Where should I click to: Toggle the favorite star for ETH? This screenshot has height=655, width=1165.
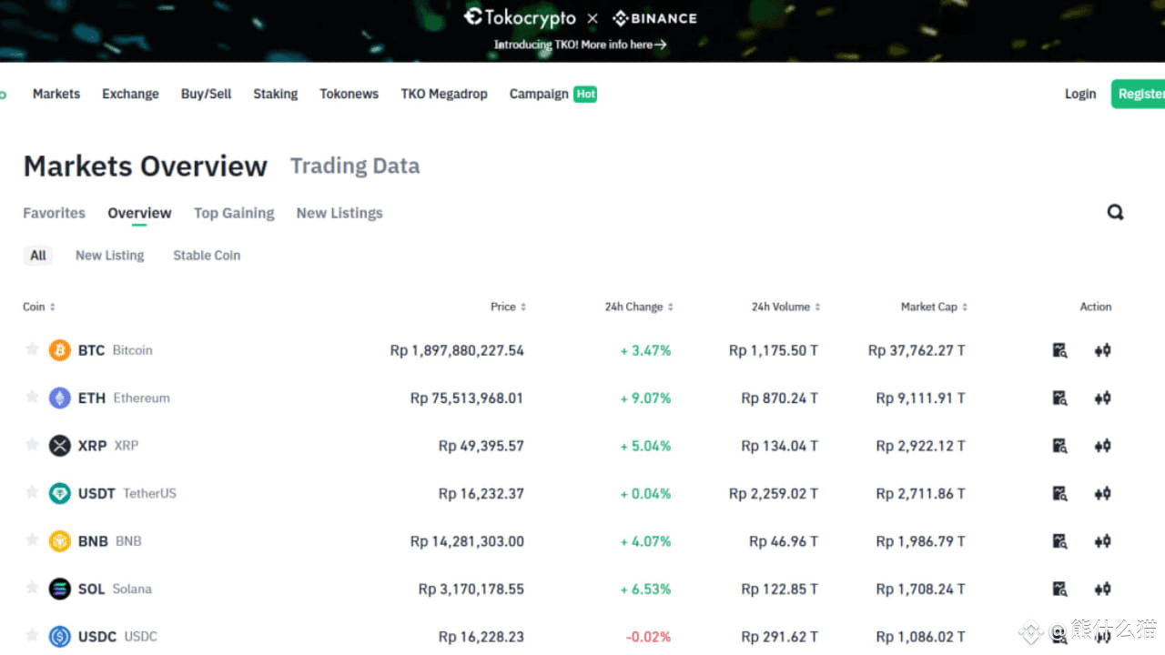point(32,397)
